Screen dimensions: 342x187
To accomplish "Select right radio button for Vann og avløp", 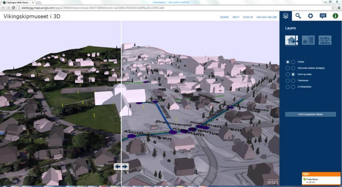I will pos(293,74).
